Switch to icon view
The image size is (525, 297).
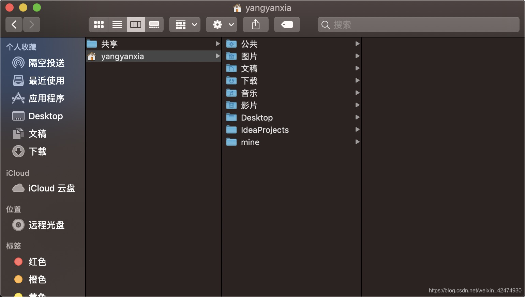[x=99, y=25]
